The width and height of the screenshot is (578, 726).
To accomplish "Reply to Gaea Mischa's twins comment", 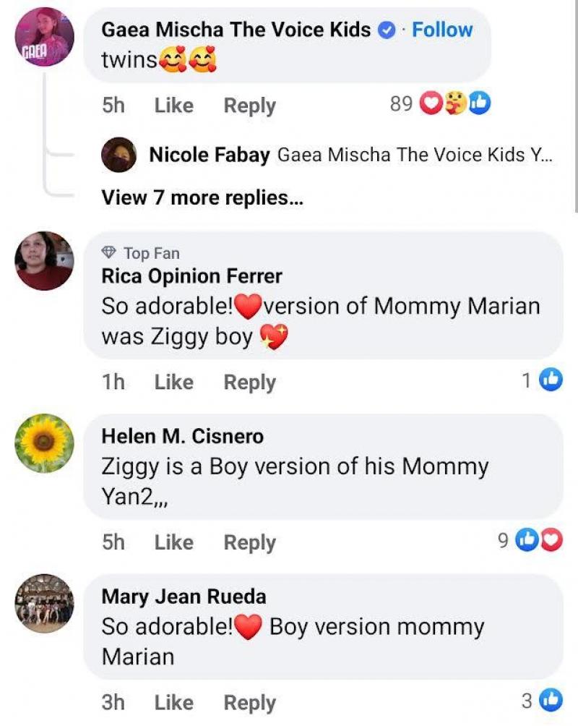I will 249,106.
